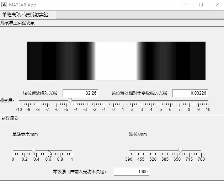
Task: Click tick label 0 on 观察屏x scale
Action: pyautogui.click(x=113, y=110)
